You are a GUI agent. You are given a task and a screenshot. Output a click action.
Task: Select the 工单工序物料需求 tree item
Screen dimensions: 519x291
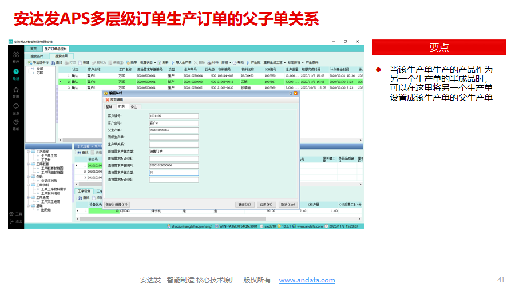pos(54,189)
